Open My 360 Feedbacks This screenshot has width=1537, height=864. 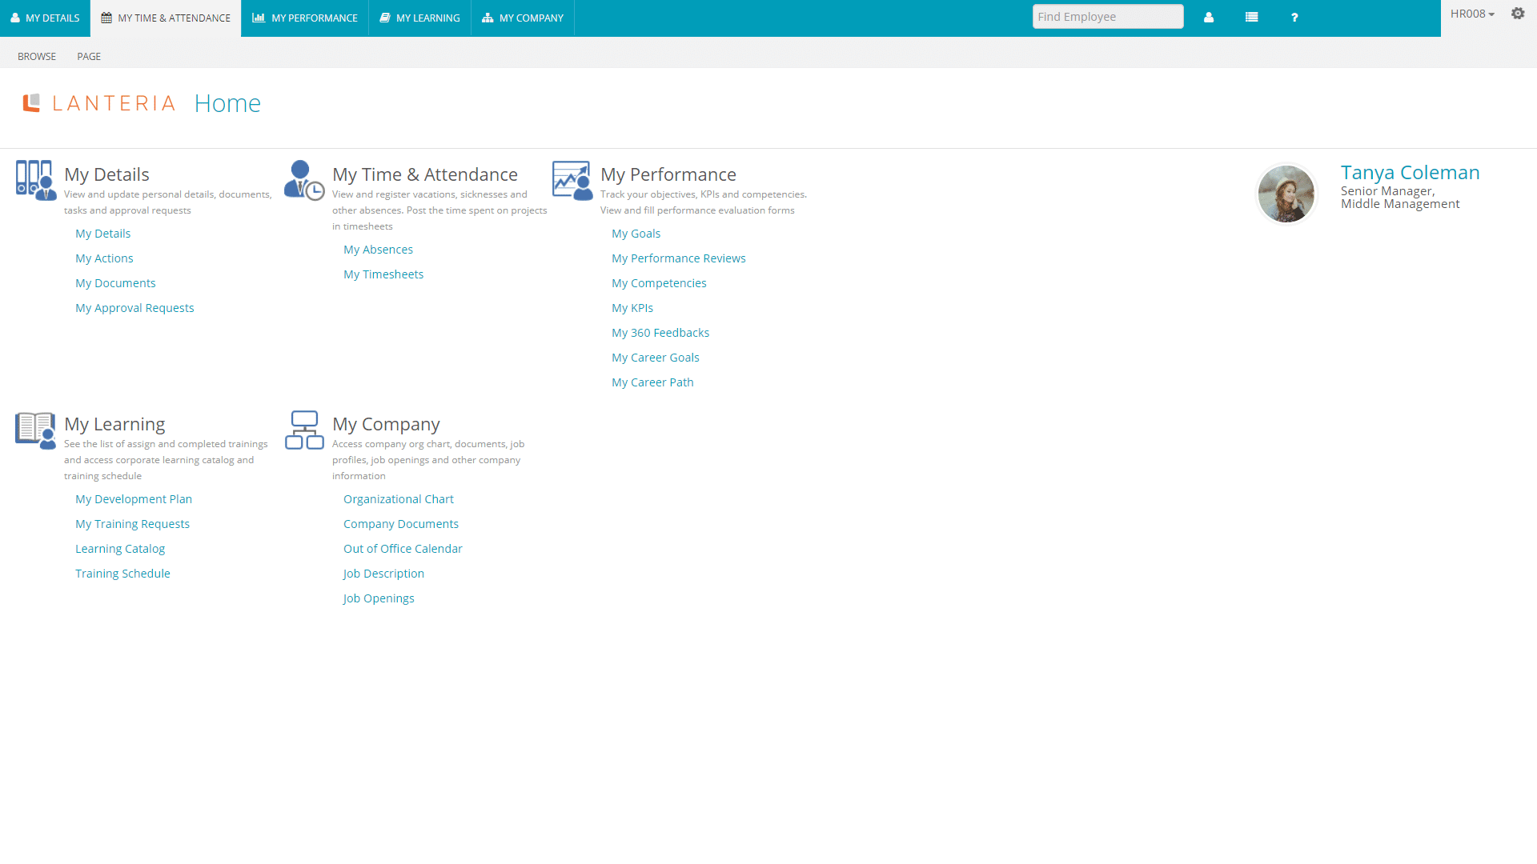click(x=660, y=333)
